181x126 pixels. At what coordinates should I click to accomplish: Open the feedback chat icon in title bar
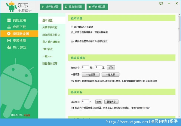[161, 3]
